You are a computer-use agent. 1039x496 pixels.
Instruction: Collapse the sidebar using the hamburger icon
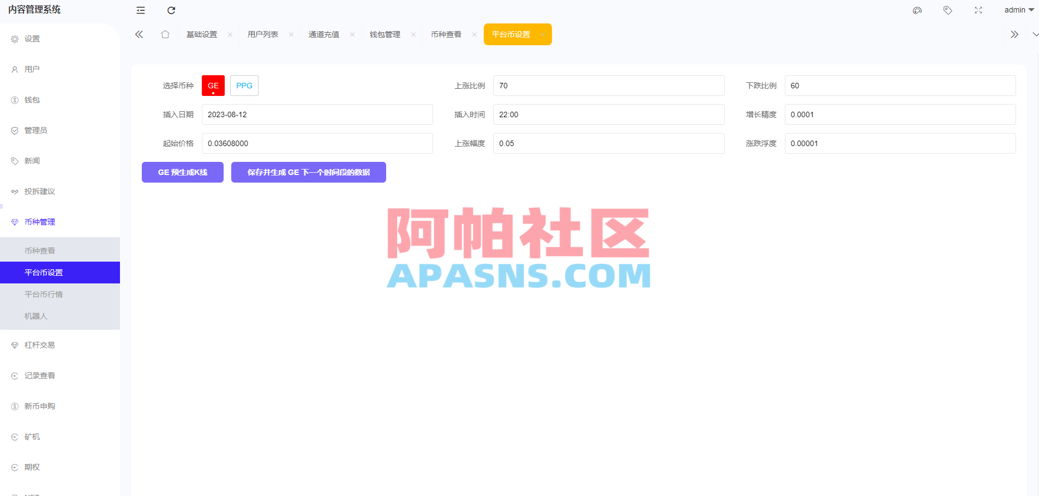pyautogui.click(x=141, y=10)
